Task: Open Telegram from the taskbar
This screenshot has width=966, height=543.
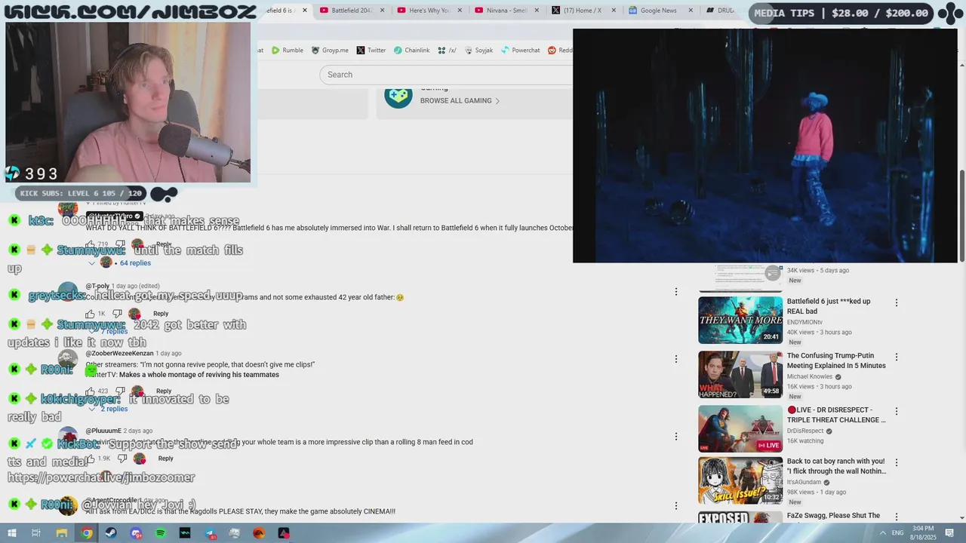Action: (210, 533)
